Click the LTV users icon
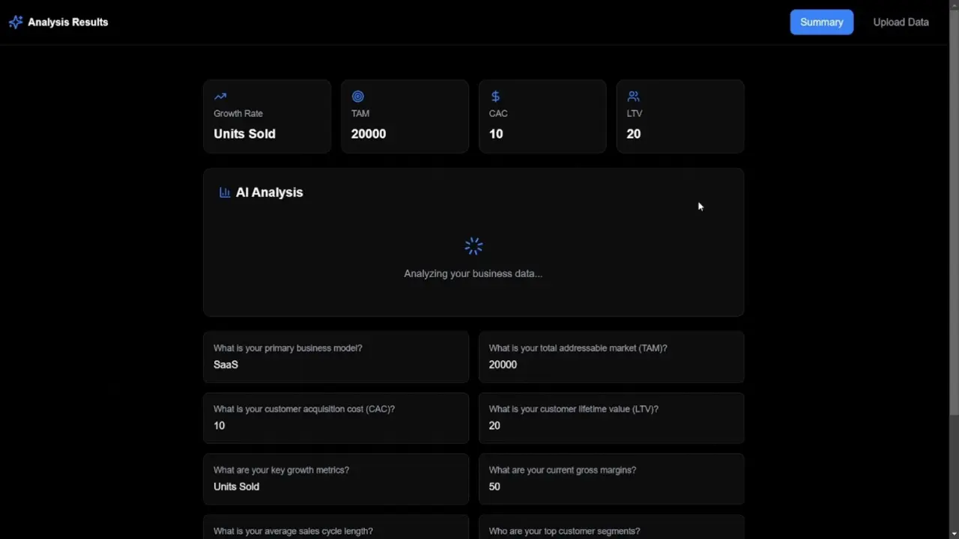Viewport: 959px width, 539px height. (633, 97)
